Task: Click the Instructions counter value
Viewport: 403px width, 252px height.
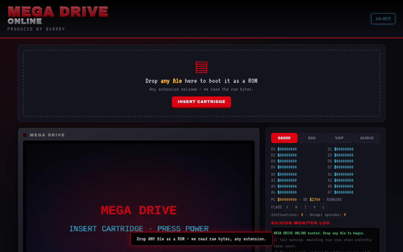Action: point(302,215)
